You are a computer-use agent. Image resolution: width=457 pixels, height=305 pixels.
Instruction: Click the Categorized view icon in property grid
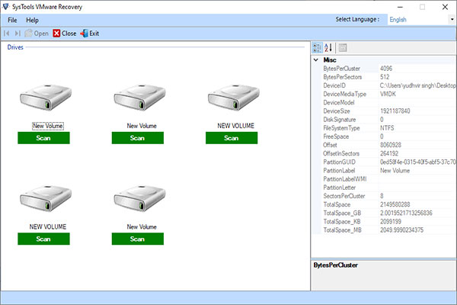[317, 47]
